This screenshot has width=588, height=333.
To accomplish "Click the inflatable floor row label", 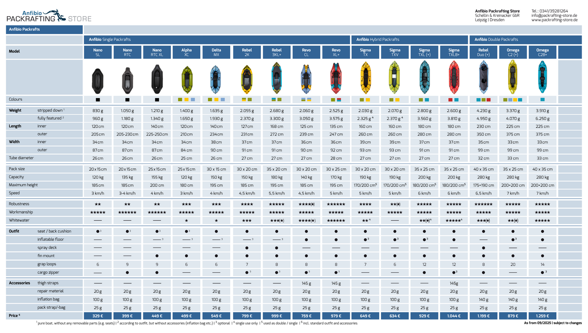I will pyautogui.click(x=51, y=239).
